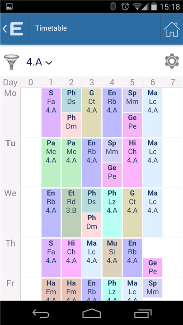This screenshot has height=325, width=183.
Task: Open Android recent apps button
Action: coord(142,313)
